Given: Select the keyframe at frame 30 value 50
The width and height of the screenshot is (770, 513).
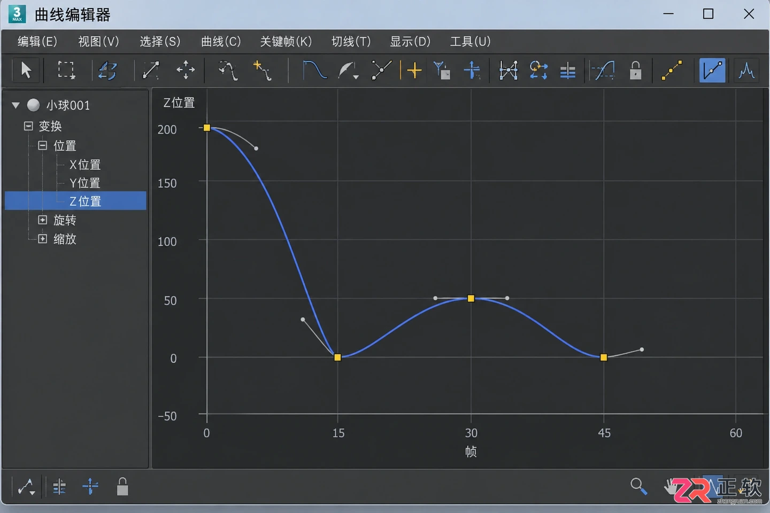Looking at the screenshot, I should (x=471, y=299).
